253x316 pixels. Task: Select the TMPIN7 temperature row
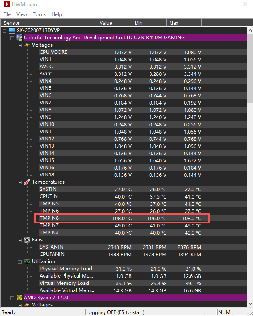coord(143,225)
